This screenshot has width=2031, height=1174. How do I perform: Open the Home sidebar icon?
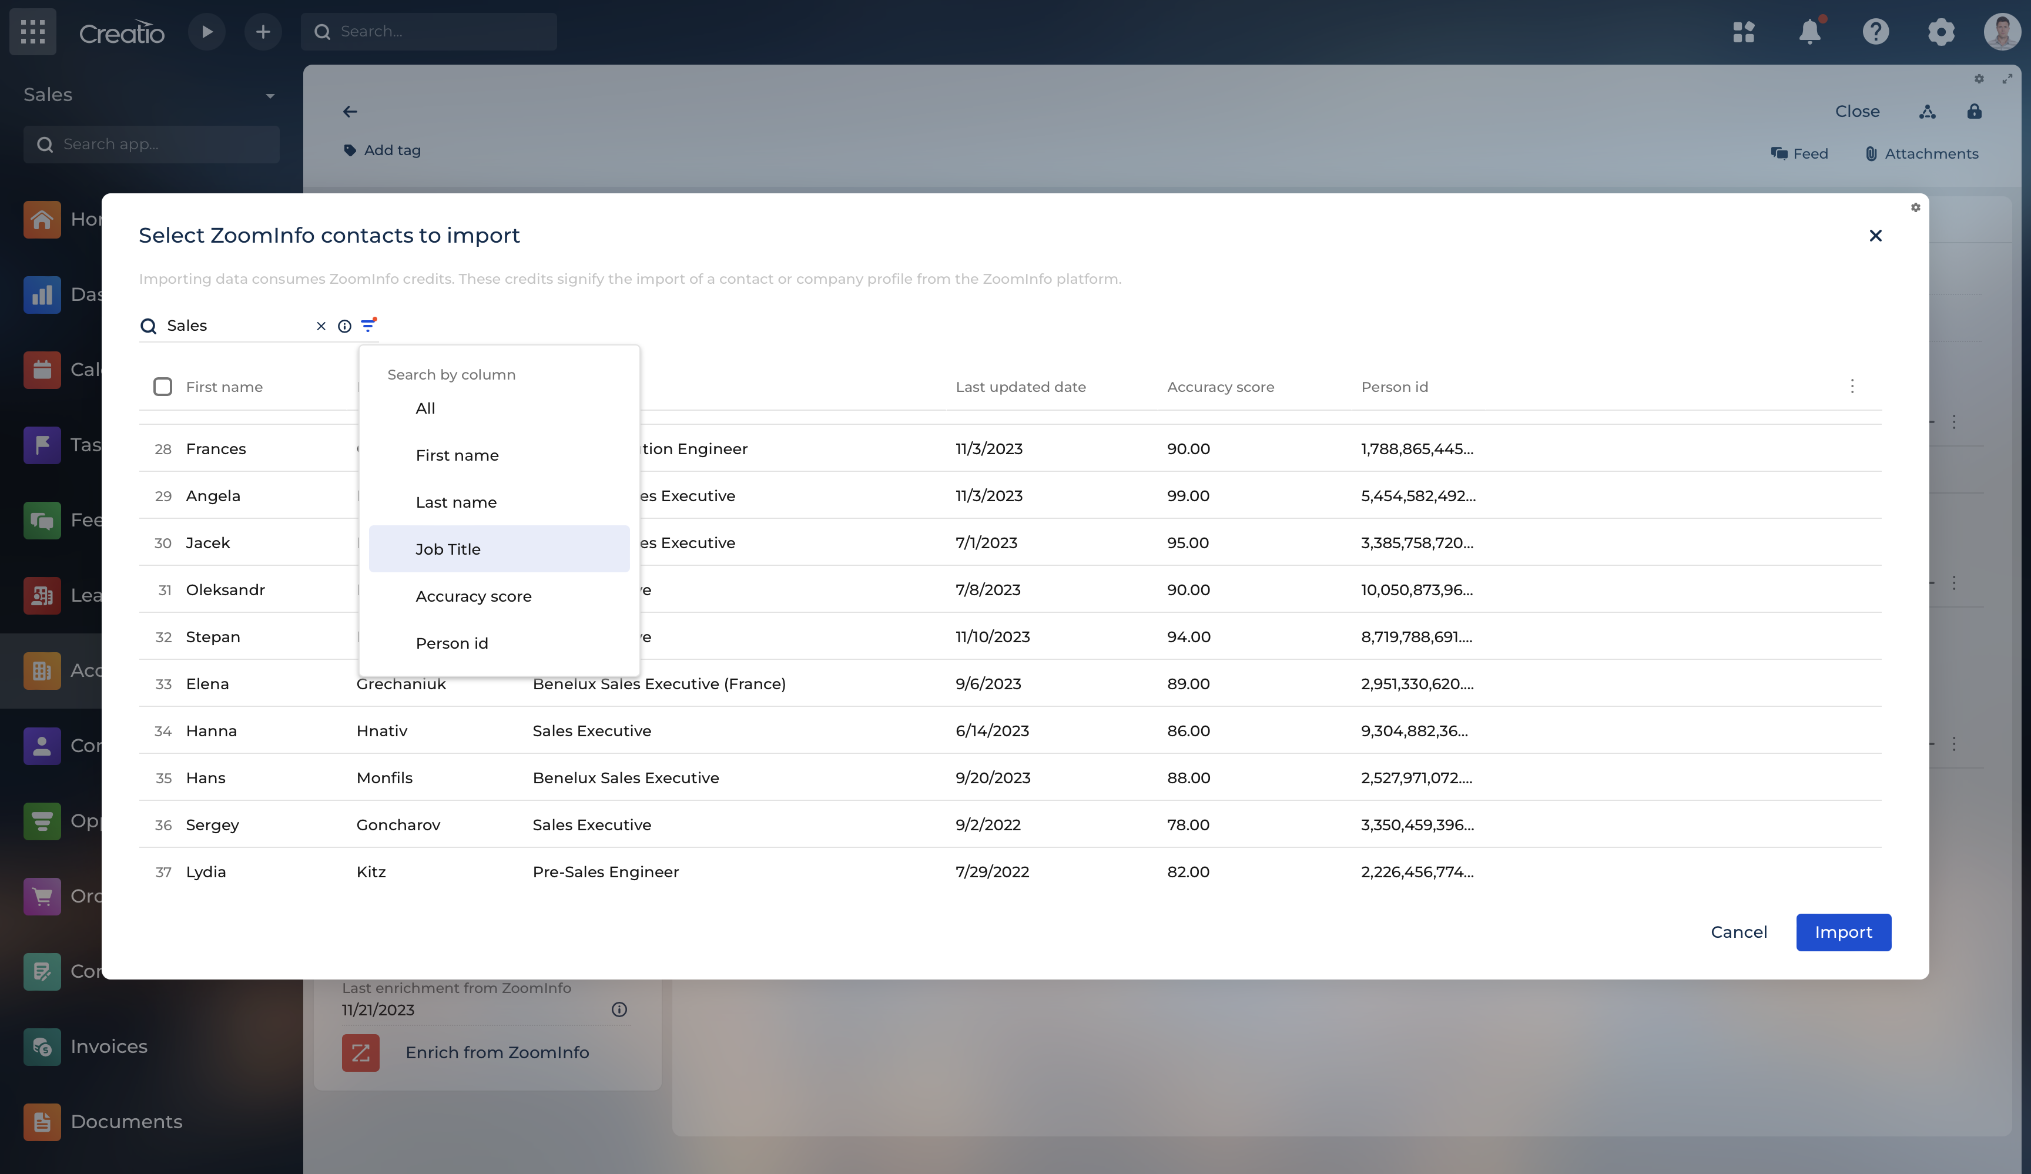point(42,219)
